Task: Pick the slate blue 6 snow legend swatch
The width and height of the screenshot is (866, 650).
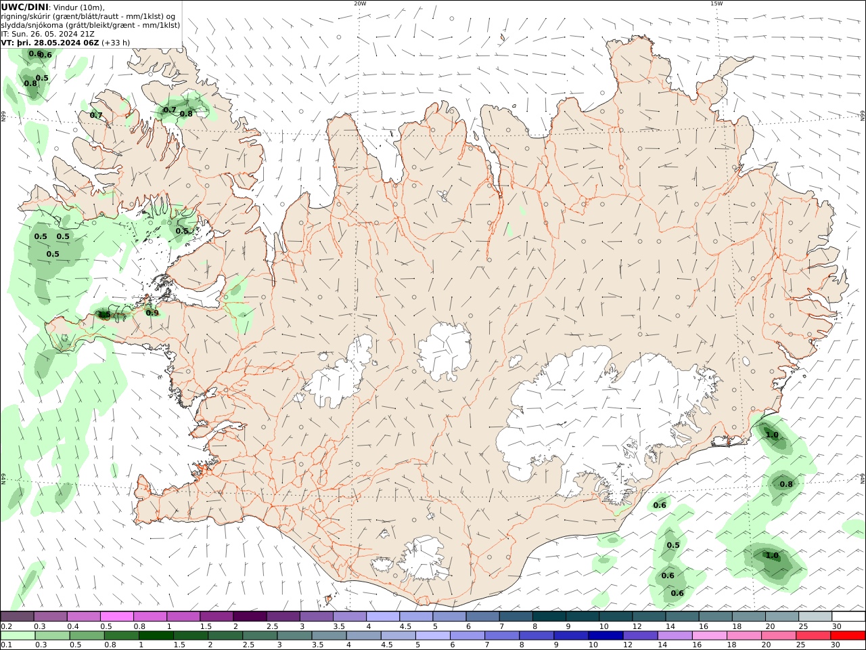Action: 483,616
